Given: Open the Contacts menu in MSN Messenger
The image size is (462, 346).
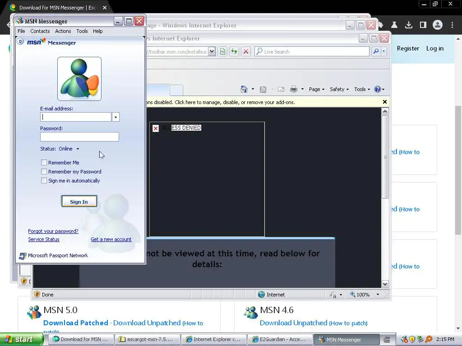Looking at the screenshot, I should [x=40, y=31].
